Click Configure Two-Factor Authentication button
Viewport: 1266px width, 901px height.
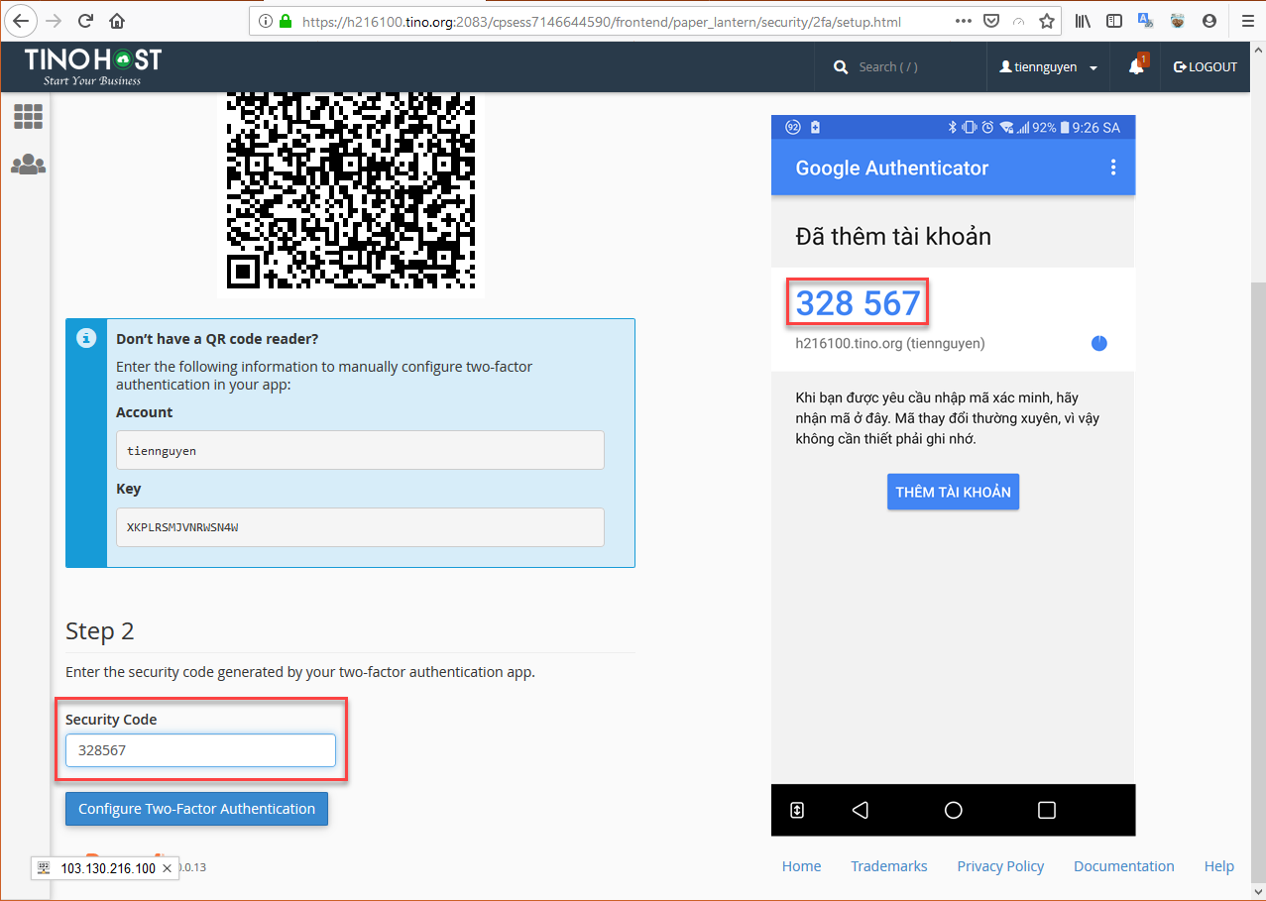[196, 809]
